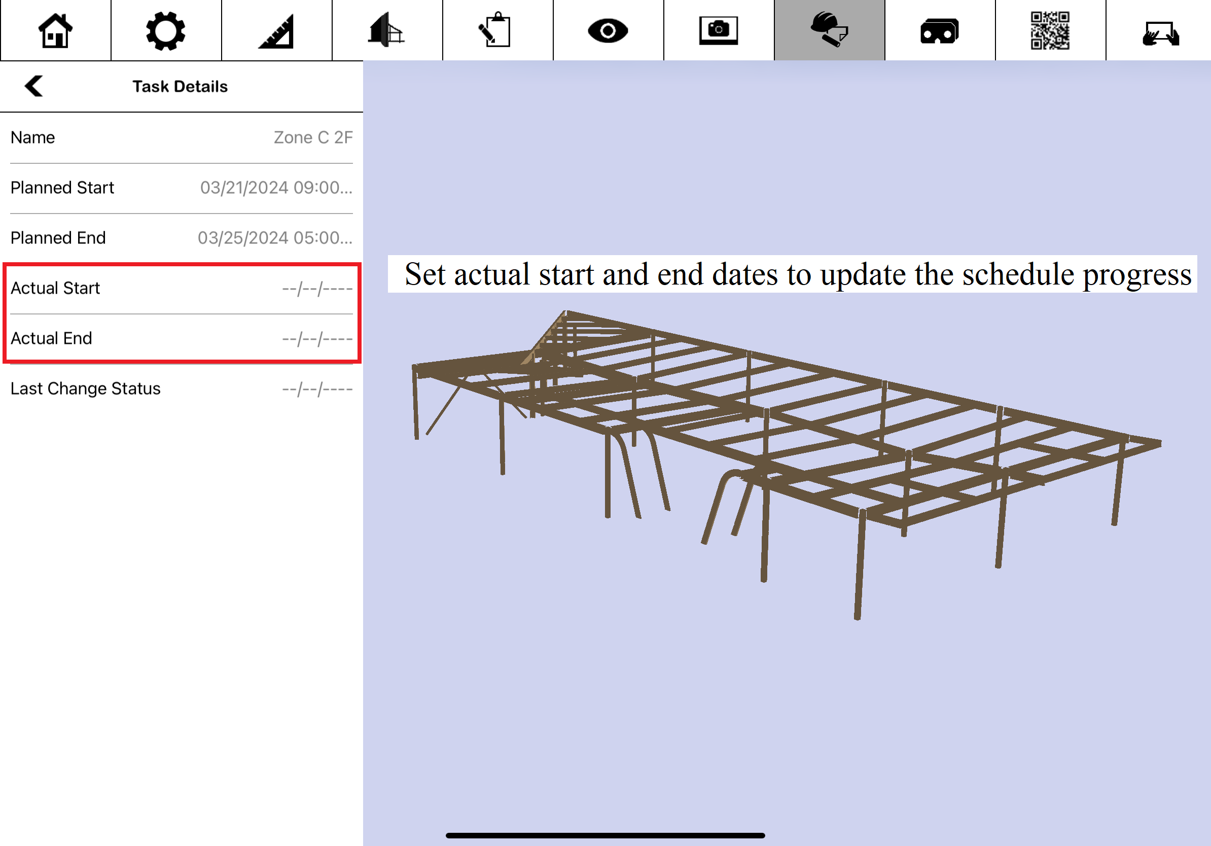1211x846 pixels.
Task: Take a screenshot with camera icon
Action: click(x=719, y=30)
